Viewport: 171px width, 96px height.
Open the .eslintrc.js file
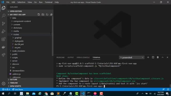point(30,74)
